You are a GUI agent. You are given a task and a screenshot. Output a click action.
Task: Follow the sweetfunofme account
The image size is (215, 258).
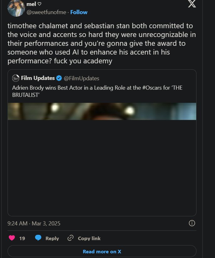(79, 12)
